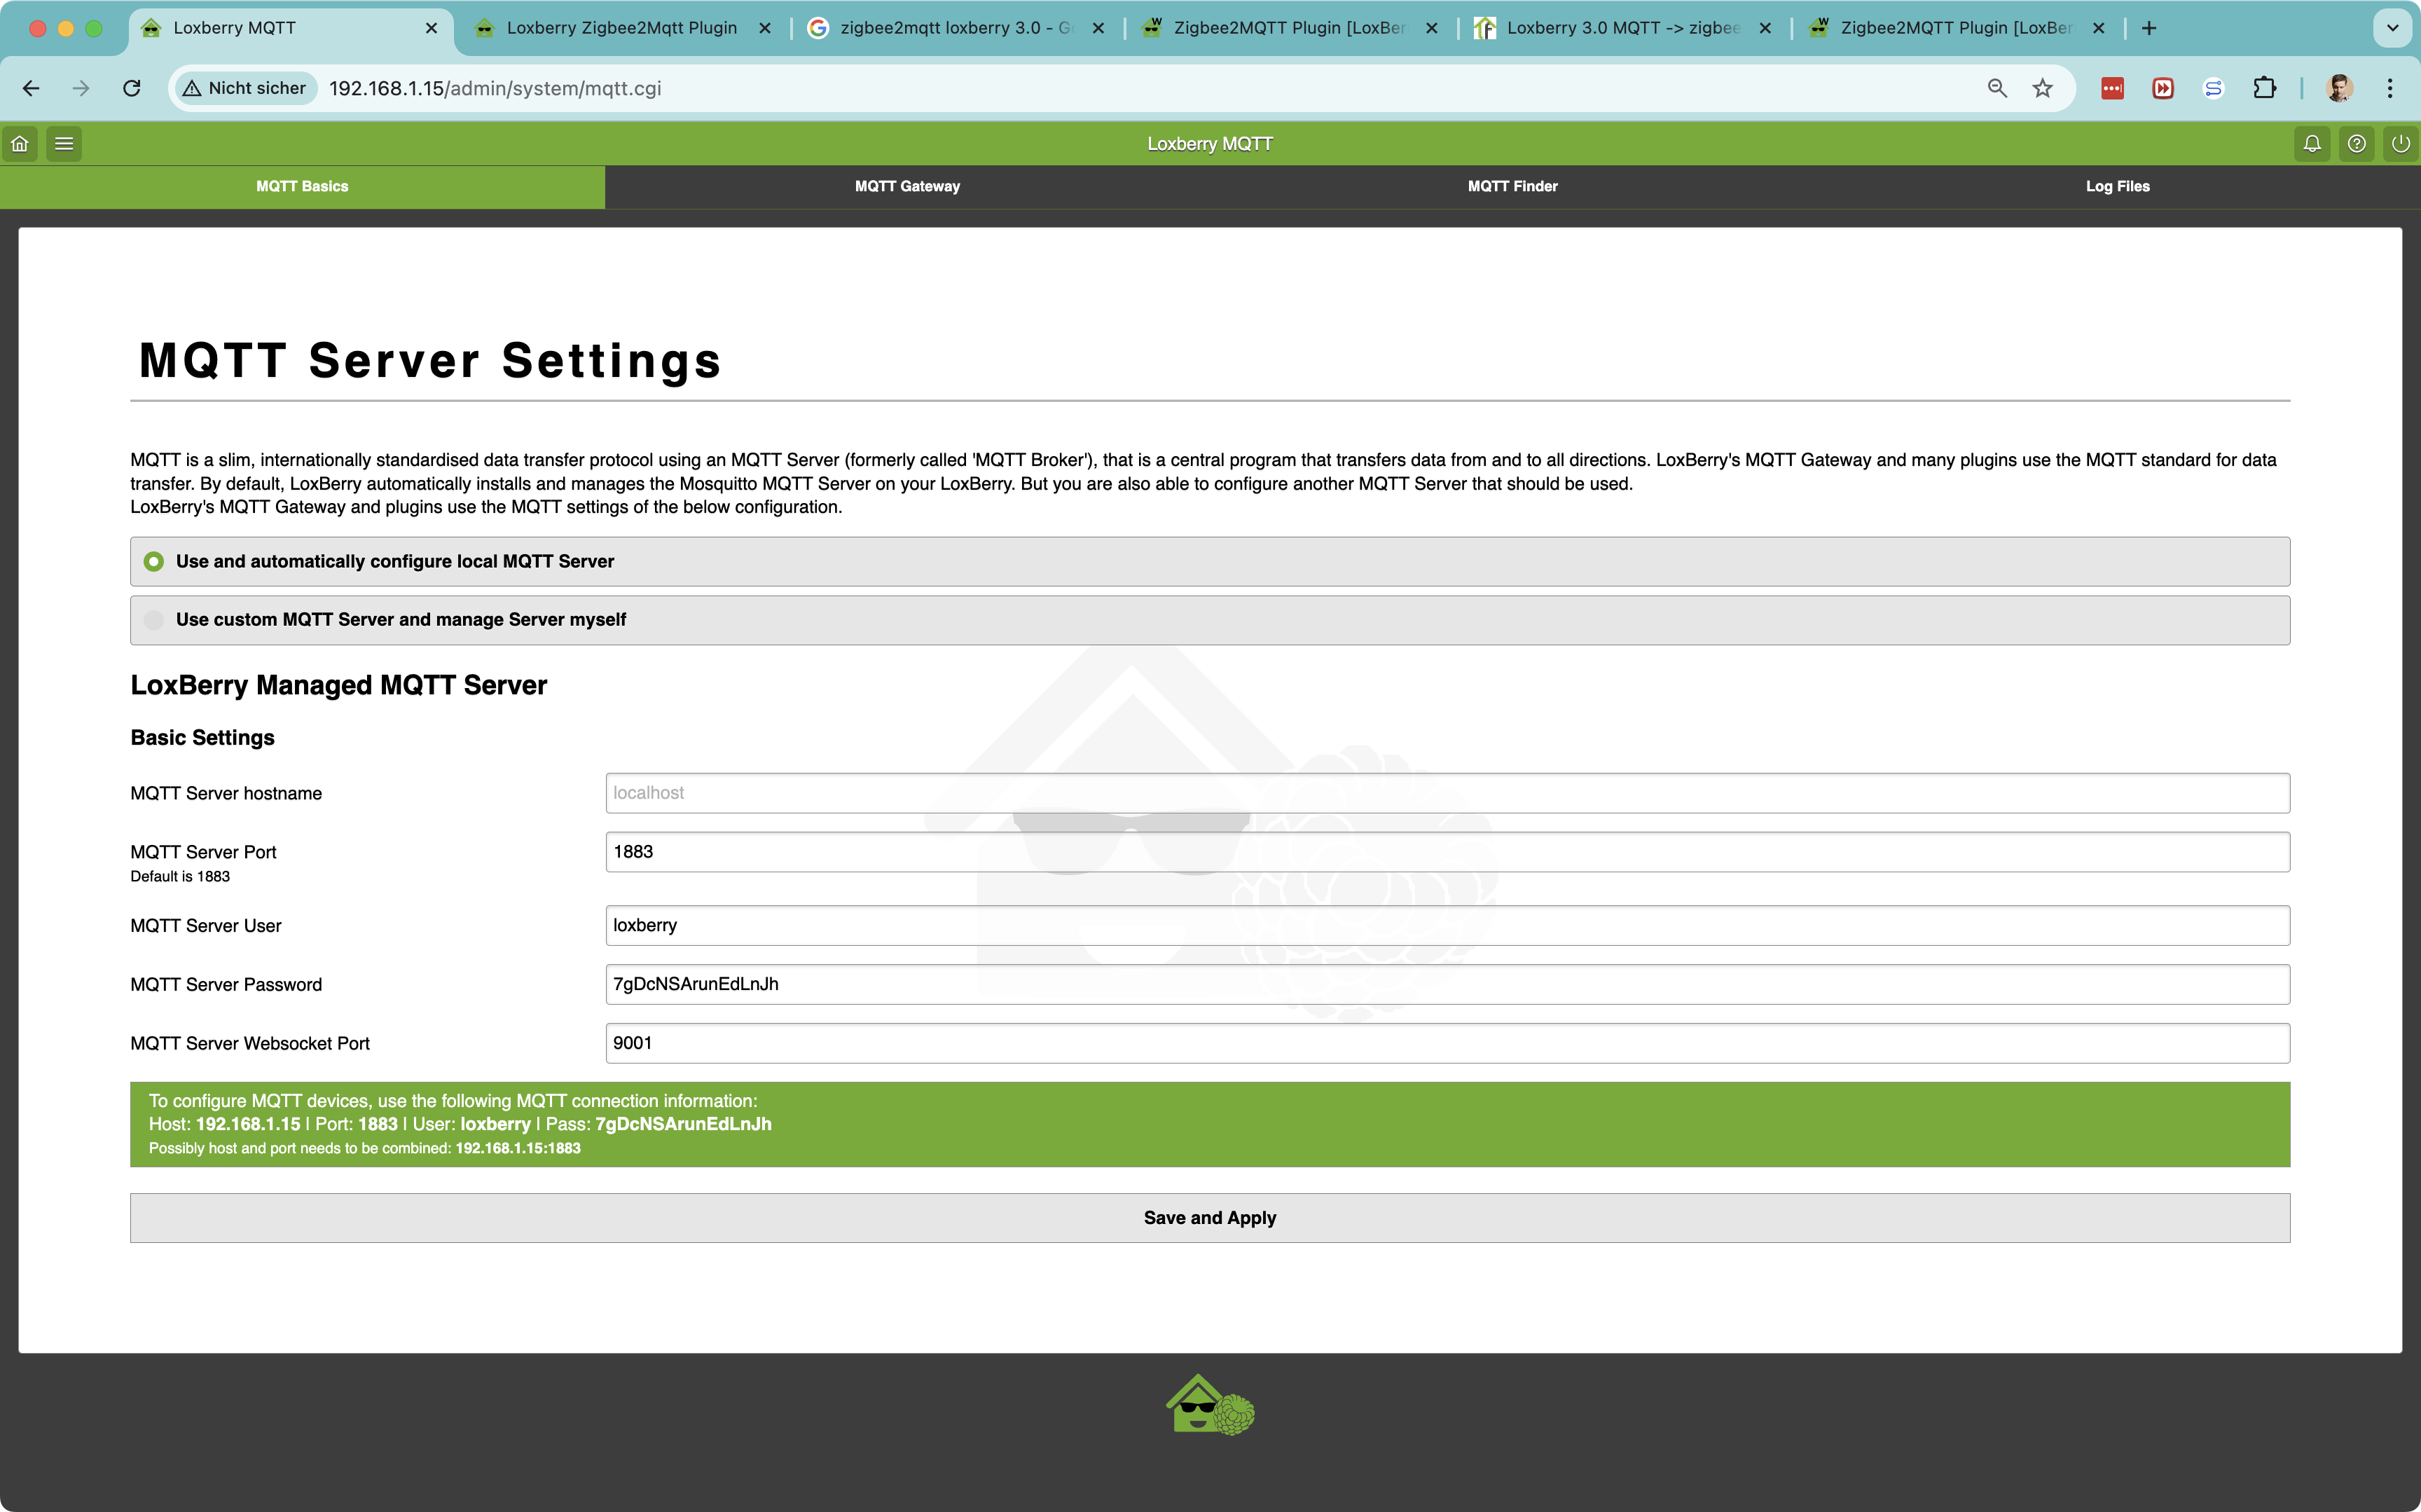
Task: Switch to the MQTT Gateway tab
Action: click(x=906, y=186)
